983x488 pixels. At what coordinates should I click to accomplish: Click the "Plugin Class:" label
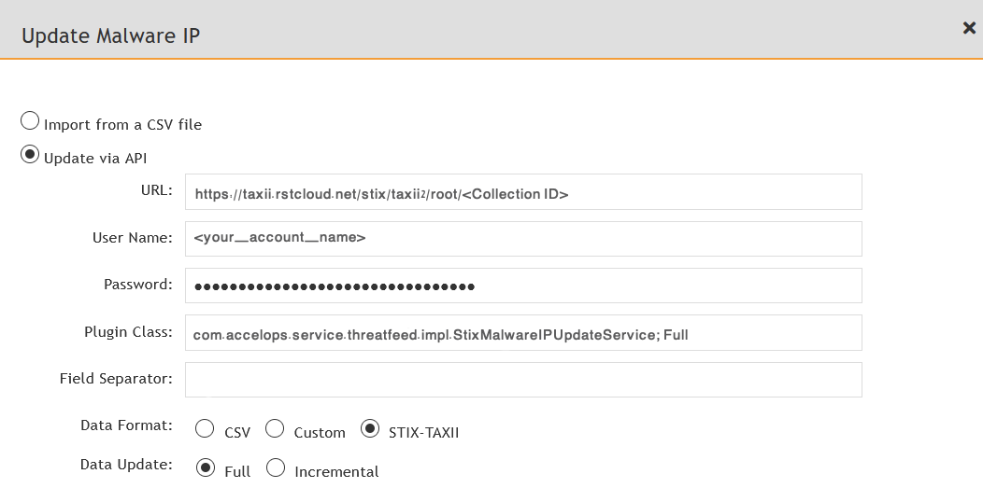129,332
